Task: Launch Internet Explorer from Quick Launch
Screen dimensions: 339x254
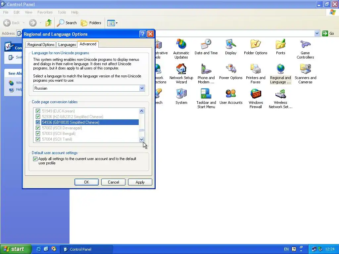Action: tap(38, 249)
